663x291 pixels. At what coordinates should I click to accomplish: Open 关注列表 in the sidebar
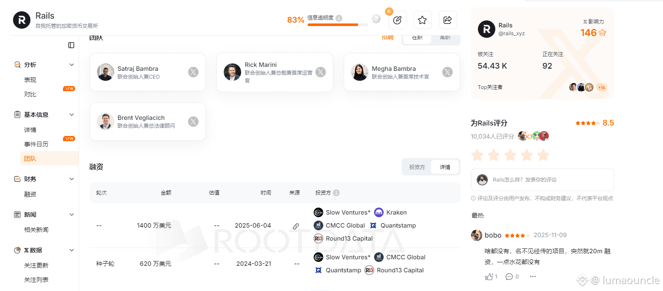(36, 280)
